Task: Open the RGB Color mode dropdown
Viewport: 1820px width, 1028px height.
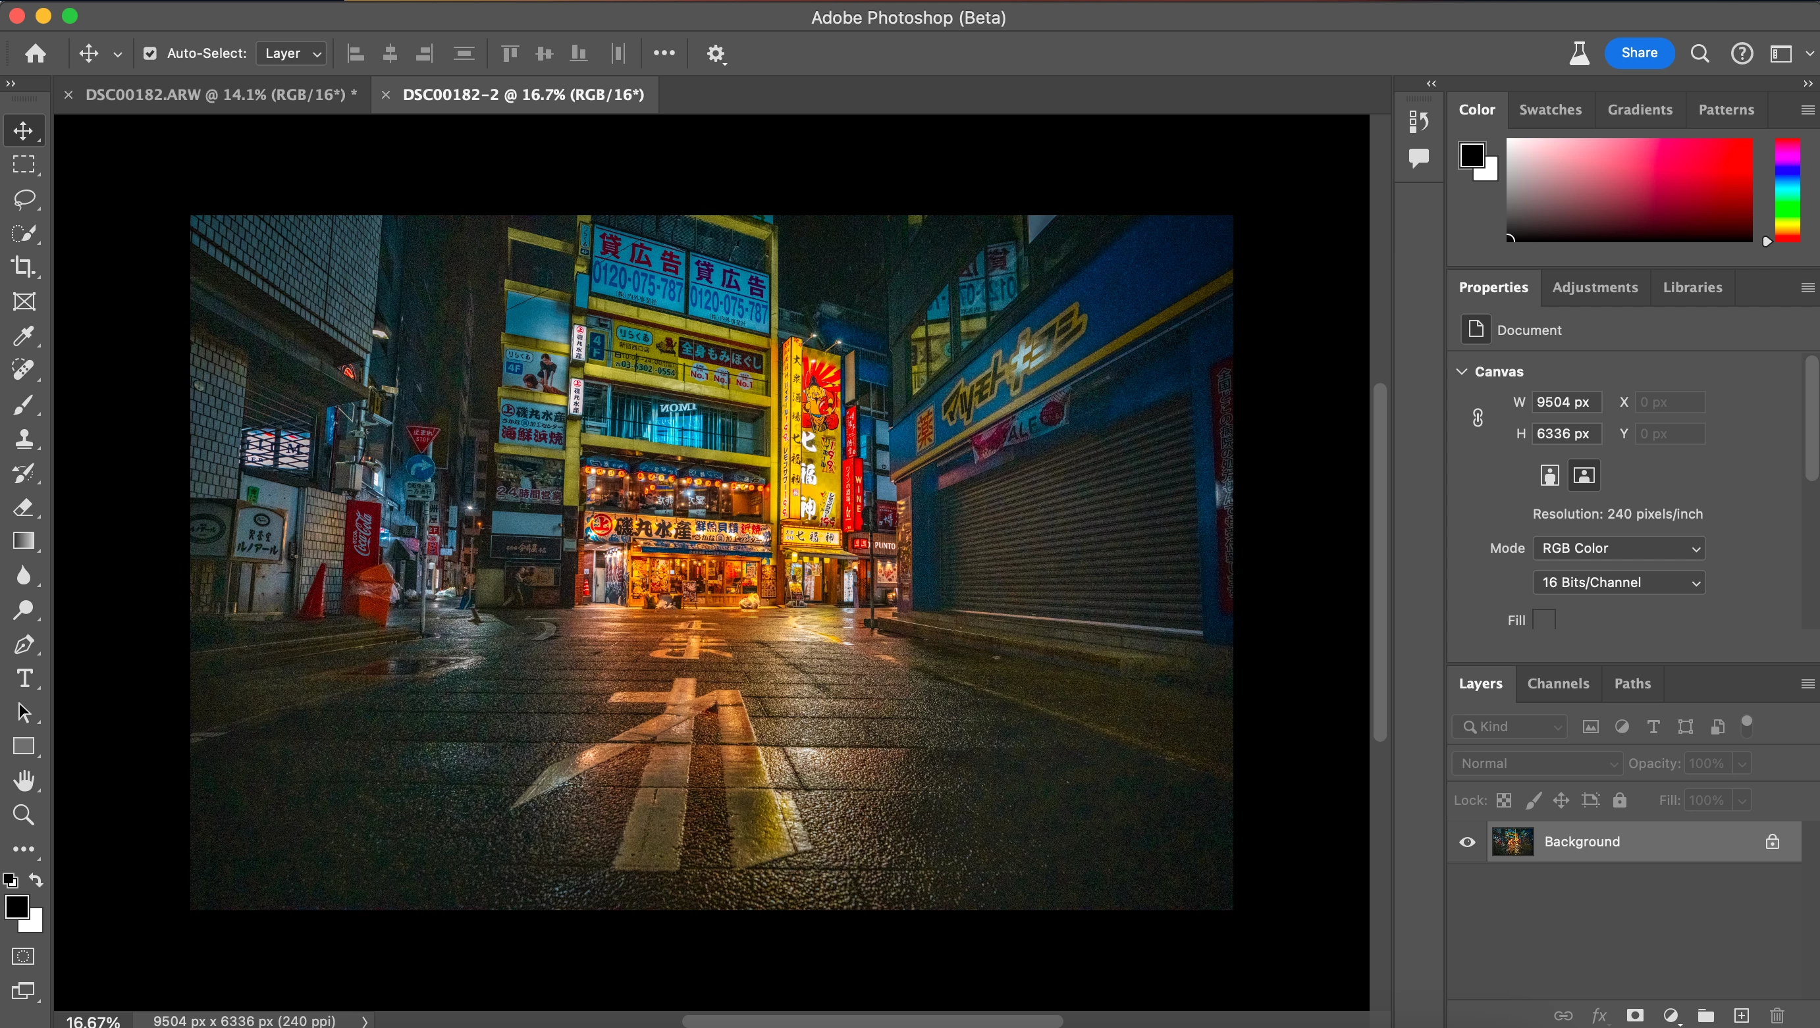Action: pos(1619,548)
